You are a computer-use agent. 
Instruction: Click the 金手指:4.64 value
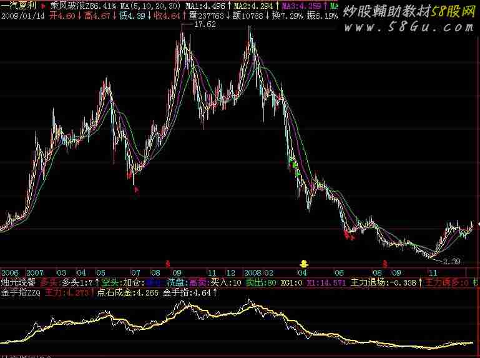click(187, 293)
